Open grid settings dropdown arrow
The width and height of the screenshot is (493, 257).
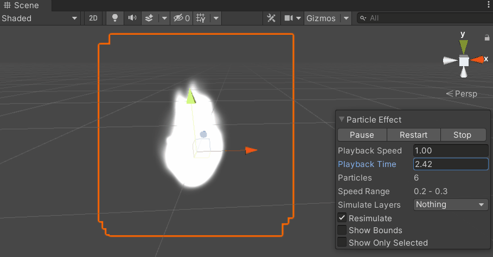pyautogui.click(x=216, y=18)
